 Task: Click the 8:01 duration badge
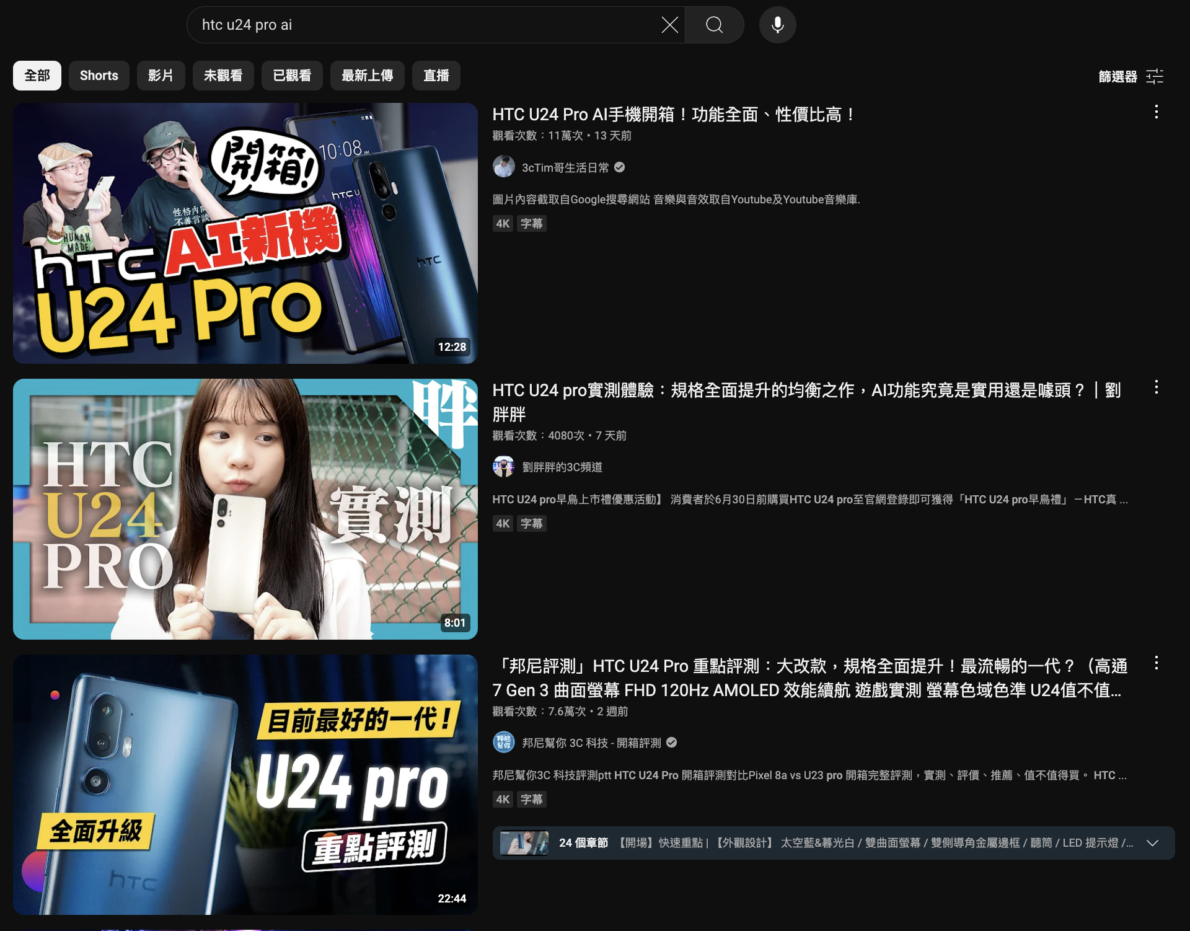point(455,623)
